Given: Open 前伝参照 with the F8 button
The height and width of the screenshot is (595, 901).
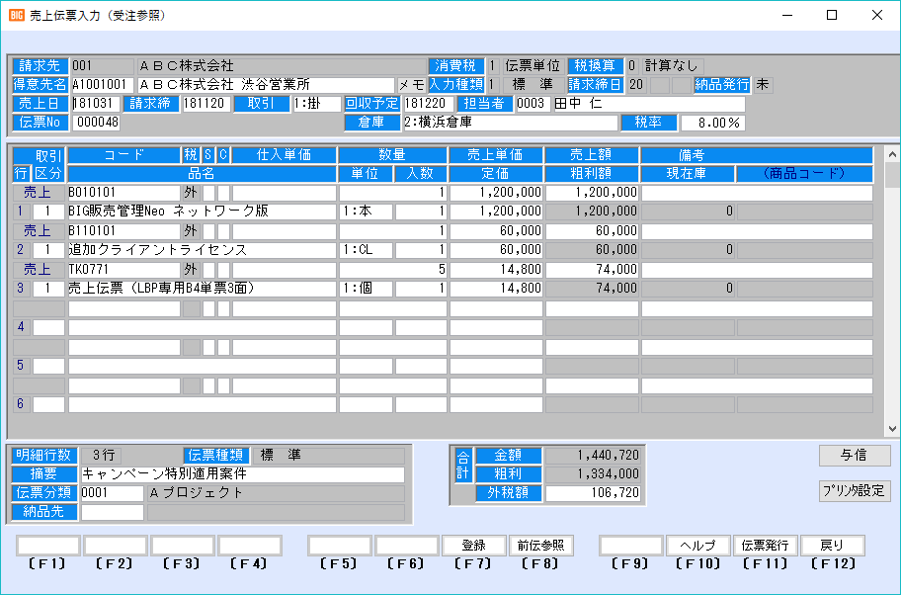Looking at the screenshot, I should (x=540, y=546).
